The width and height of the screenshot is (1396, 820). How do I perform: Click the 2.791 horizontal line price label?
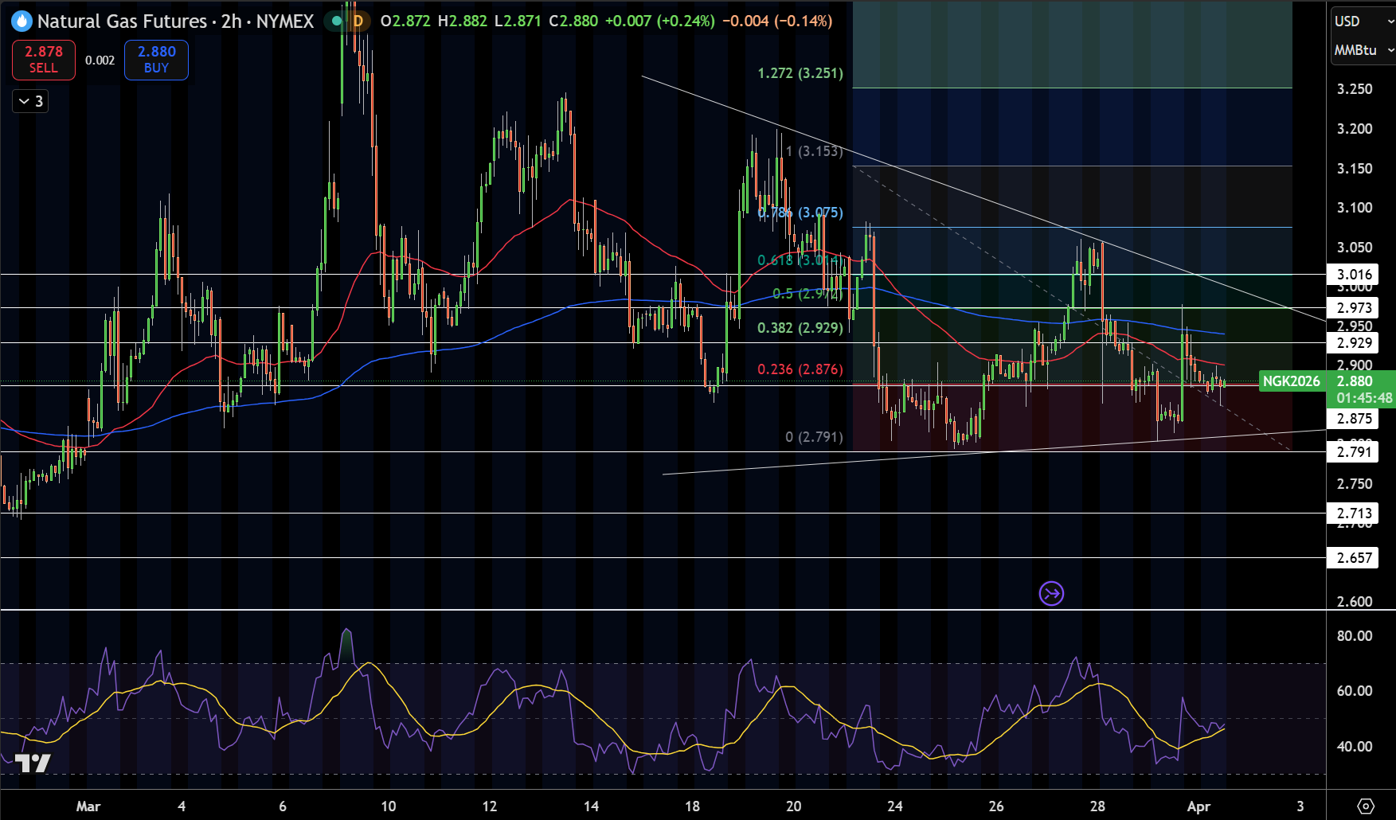tap(1354, 452)
